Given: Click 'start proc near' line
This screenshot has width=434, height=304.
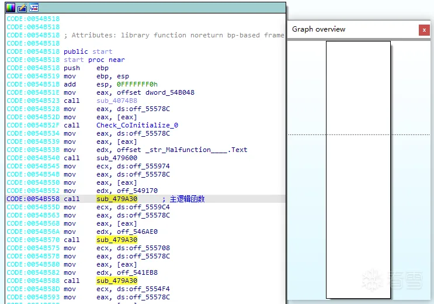Looking at the screenshot, I should (x=95, y=60).
